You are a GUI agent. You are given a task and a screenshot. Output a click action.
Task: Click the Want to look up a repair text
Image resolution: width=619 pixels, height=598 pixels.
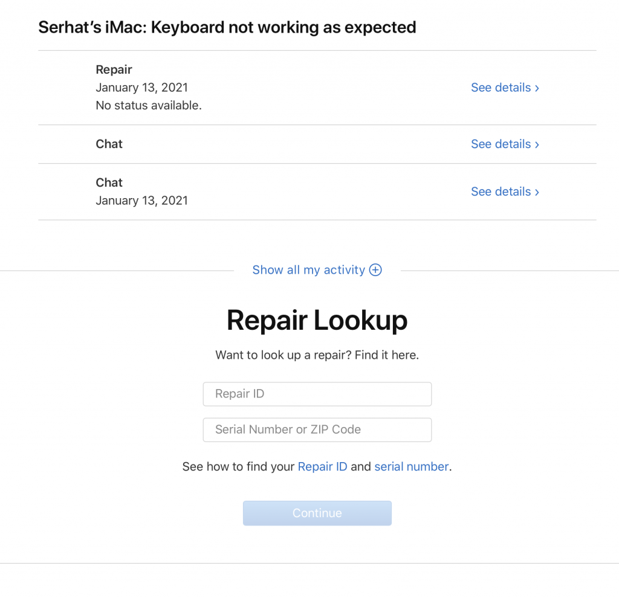click(317, 355)
